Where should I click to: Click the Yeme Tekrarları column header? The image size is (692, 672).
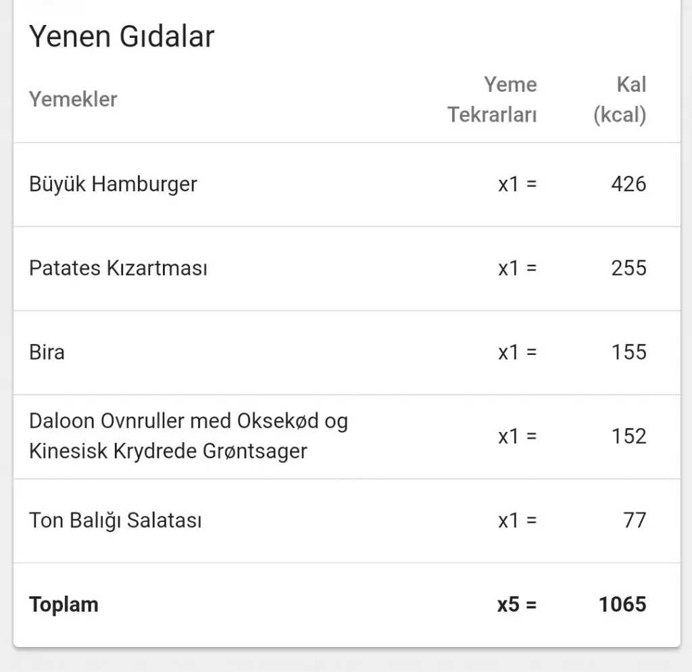click(x=493, y=99)
